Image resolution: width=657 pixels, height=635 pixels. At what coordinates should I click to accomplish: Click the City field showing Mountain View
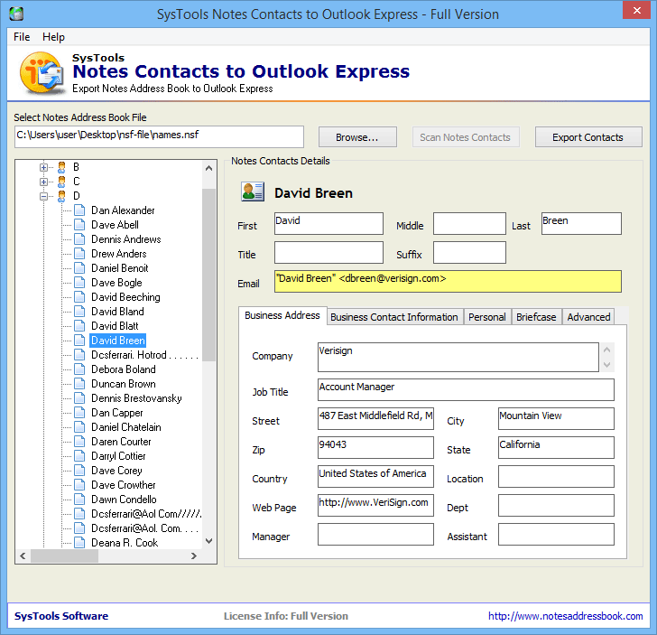(557, 418)
